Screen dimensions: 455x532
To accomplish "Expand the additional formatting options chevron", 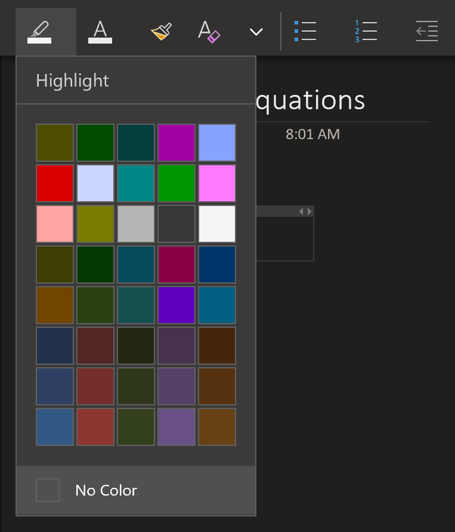I will pyautogui.click(x=256, y=32).
